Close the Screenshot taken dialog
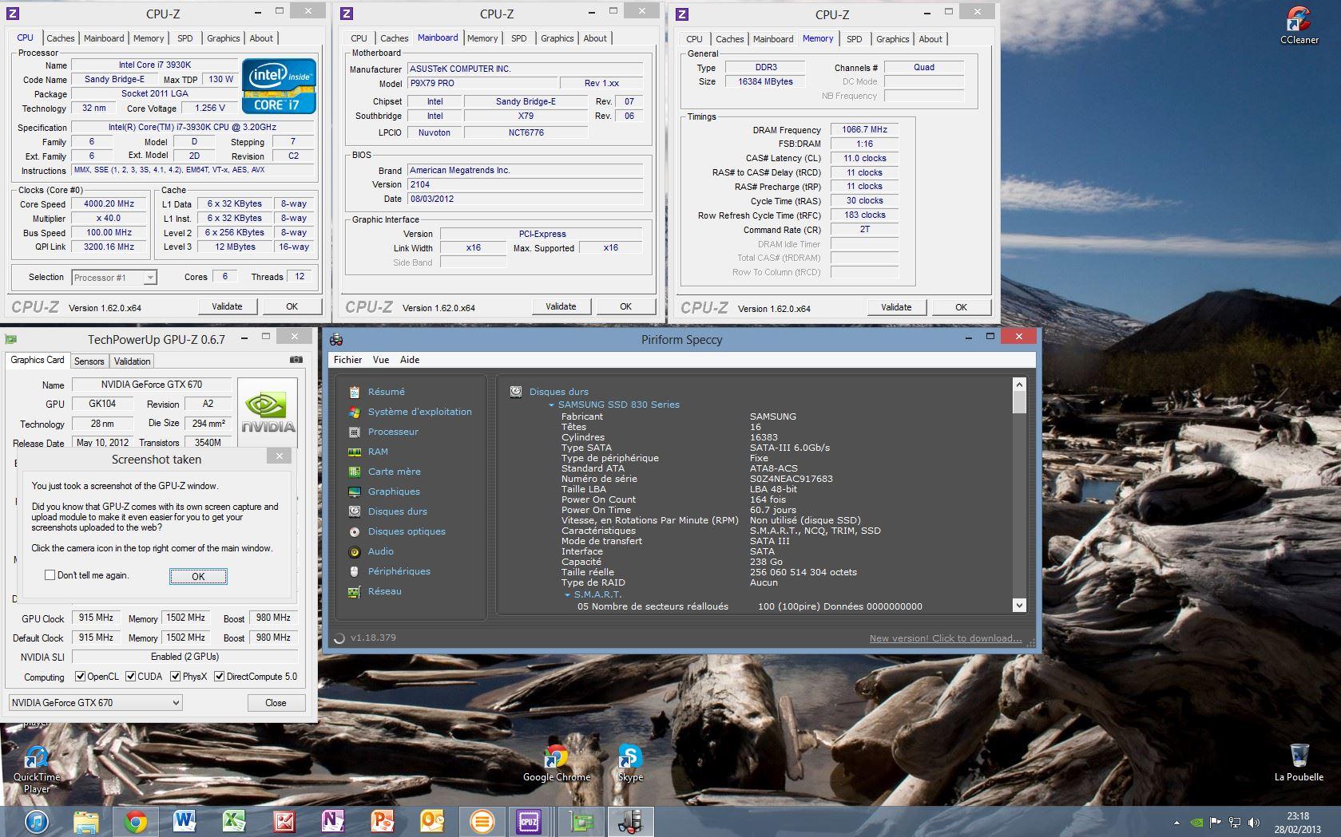Image resolution: width=1341 pixels, height=837 pixels. pos(279,456)
